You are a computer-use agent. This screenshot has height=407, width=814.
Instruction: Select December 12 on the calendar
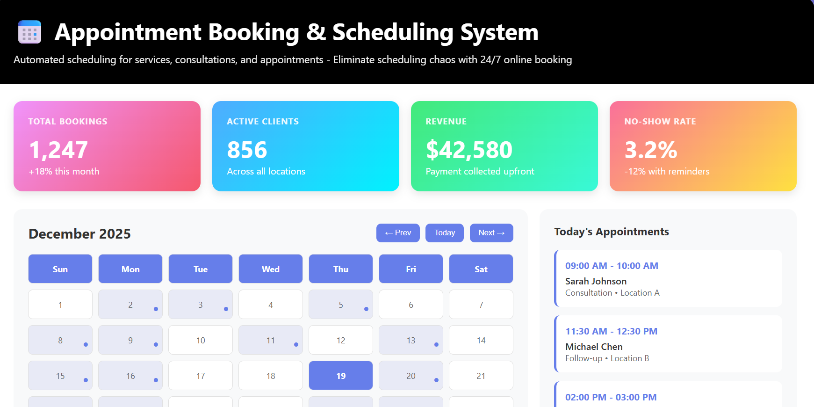point(340,340)
